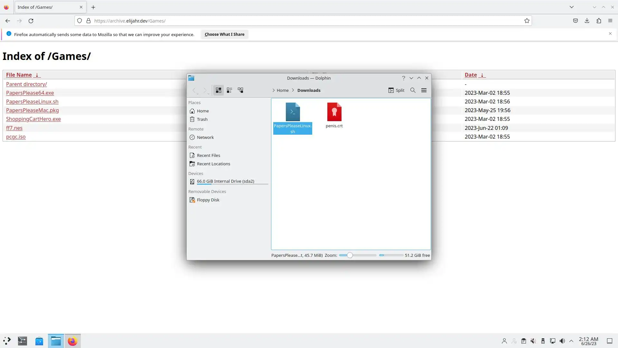The width and height of the screenshot is (618, 348).
Task: Expand the chevron between Home and Downloads
Action: (293, 90)
